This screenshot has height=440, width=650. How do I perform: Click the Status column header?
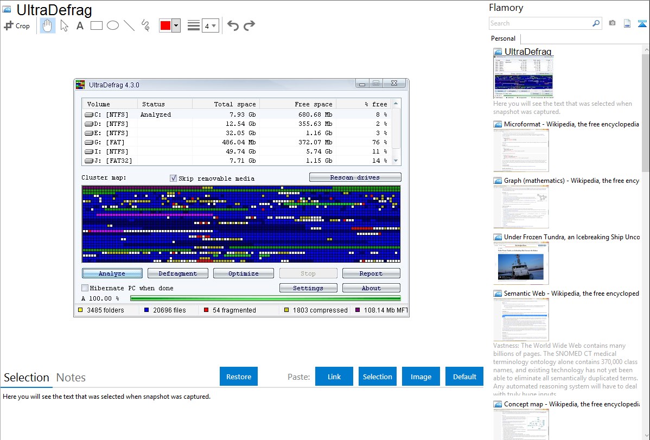tap(164, 104)
